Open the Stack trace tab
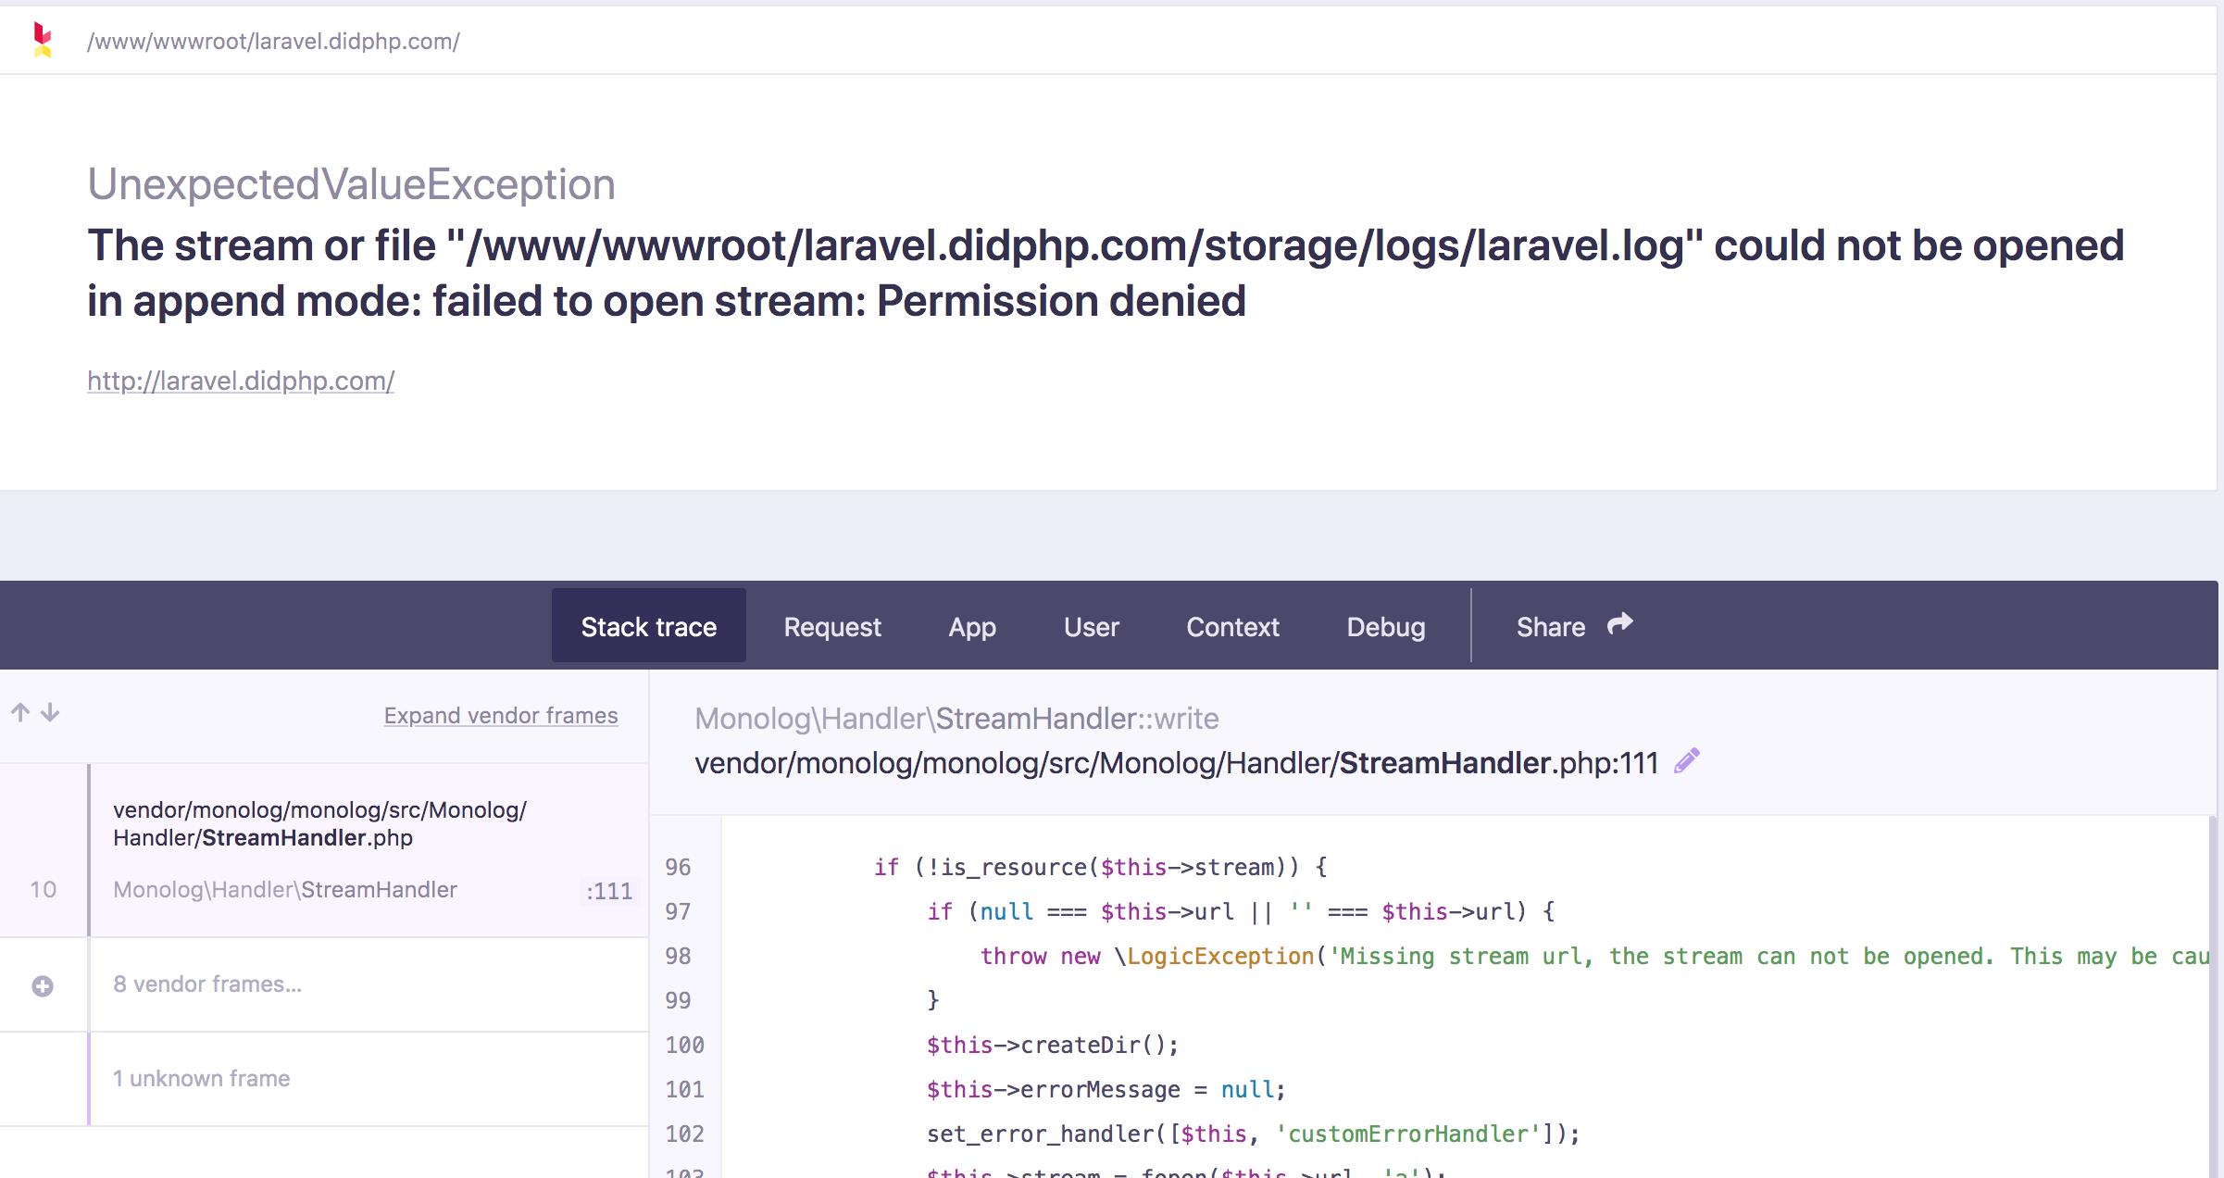Image resolution: width=2224 pixels, height=1178 pixels. pyautogui.click(x=649, y=626)
